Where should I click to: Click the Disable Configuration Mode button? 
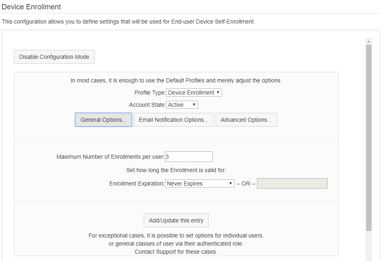click(x=54, y=57)
